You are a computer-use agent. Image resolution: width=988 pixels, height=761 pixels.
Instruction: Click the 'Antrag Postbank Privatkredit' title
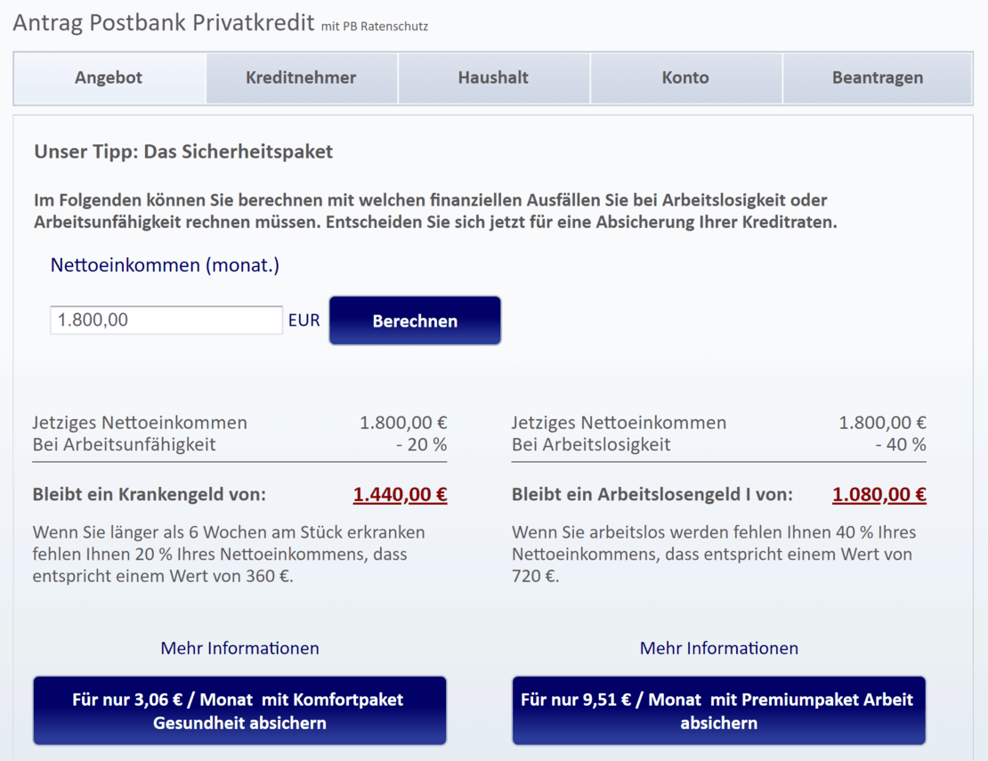[164, 22]
